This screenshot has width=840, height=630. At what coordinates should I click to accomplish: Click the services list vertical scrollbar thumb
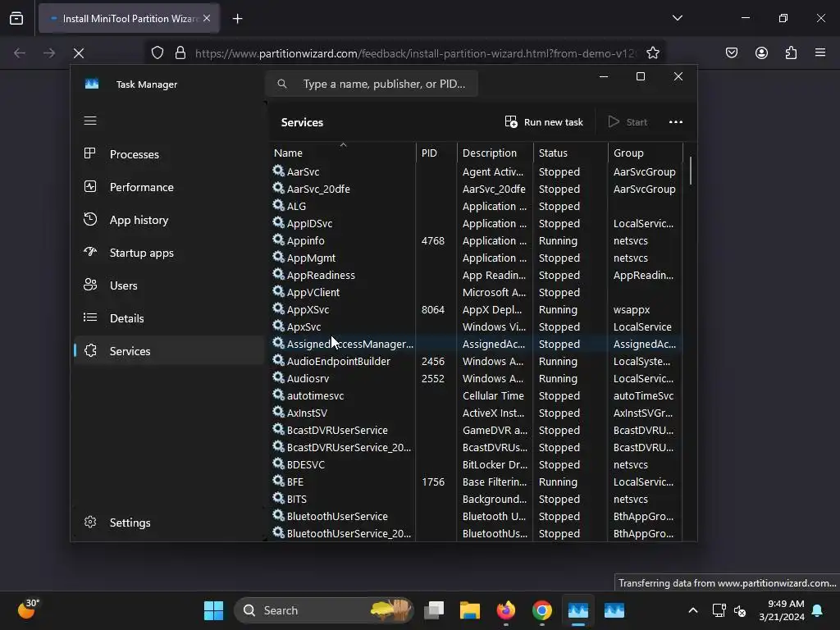click(691, 171)
